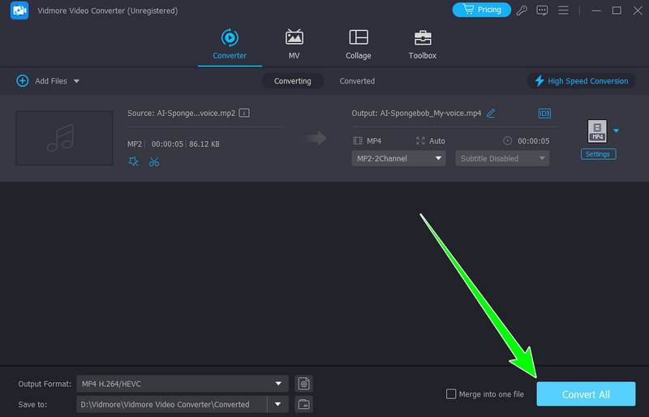649x417 pixels.
Task: Switch to the Toolbox tab
Action: pos(422,45)
